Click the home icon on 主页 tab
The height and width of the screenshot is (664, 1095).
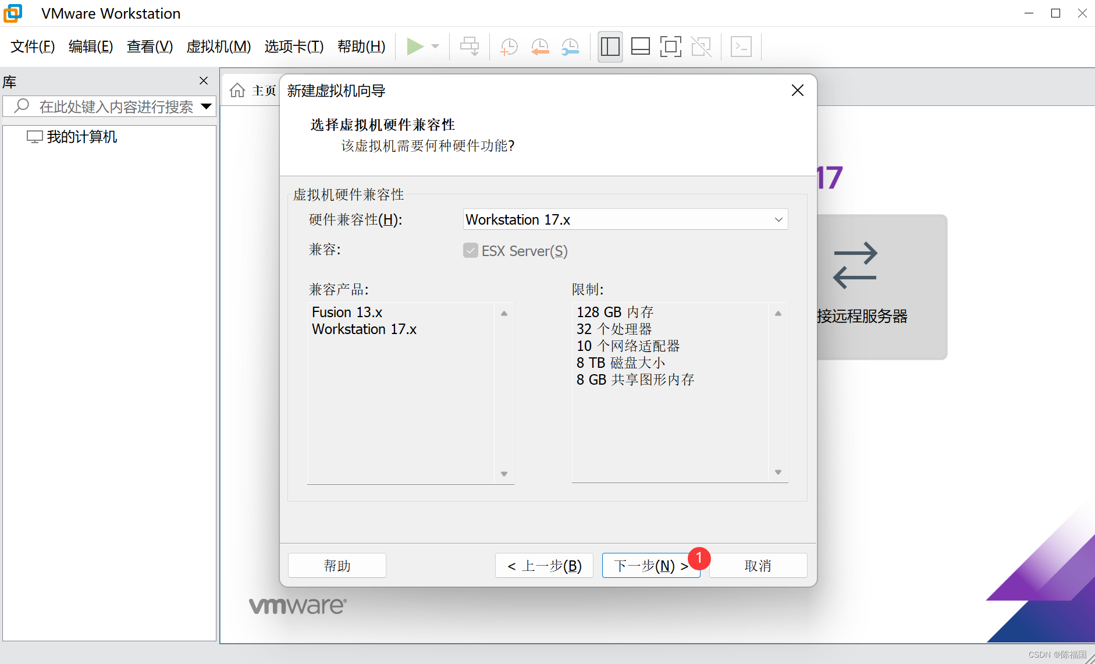point(237,90)
